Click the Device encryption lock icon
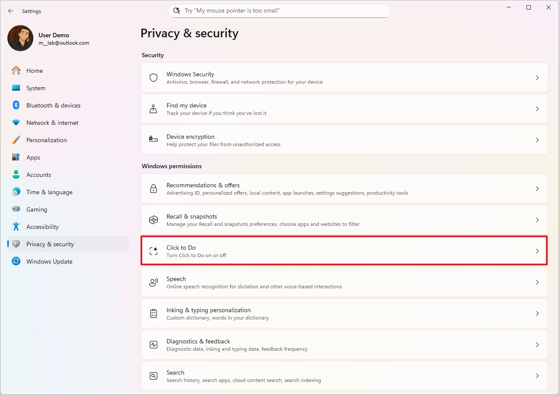This screenshot has width=559, height=395. tap(153, 140)
